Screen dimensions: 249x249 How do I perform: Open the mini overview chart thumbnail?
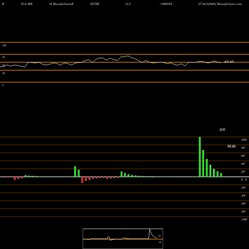123,239
